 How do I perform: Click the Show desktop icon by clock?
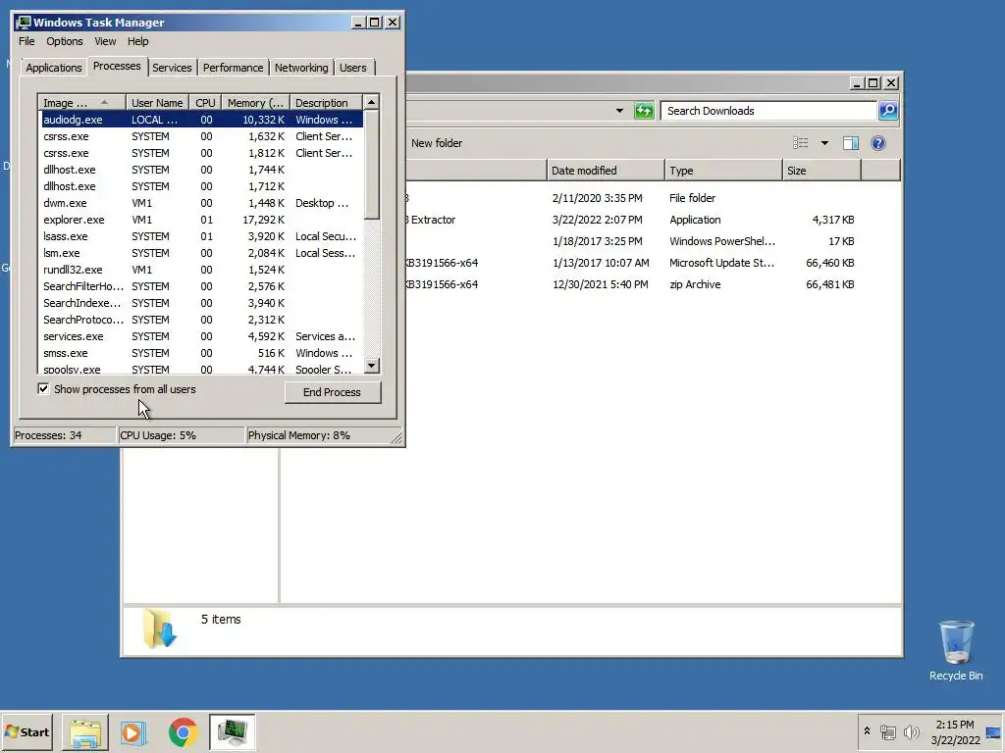click(x=993, y=732)
